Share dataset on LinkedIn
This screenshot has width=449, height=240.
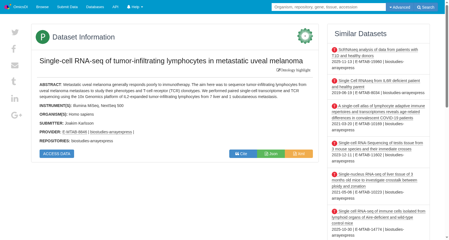click(15, 98)
